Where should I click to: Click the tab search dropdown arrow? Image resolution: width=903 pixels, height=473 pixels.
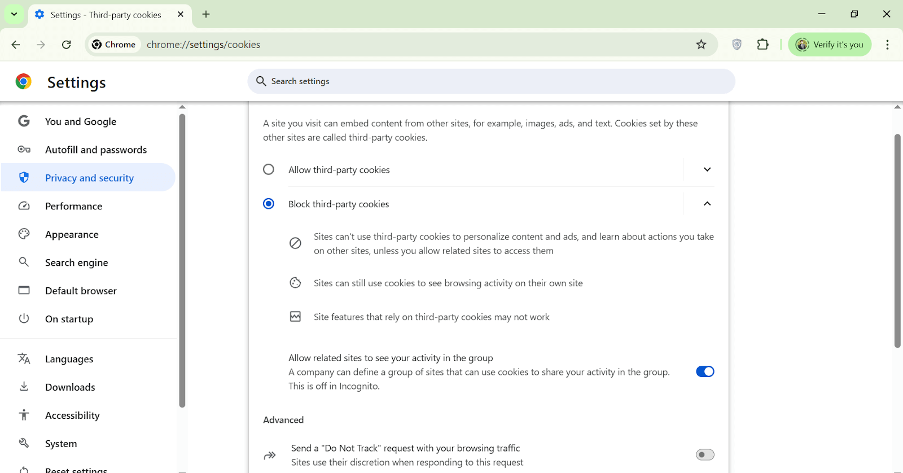pos(14,15)
